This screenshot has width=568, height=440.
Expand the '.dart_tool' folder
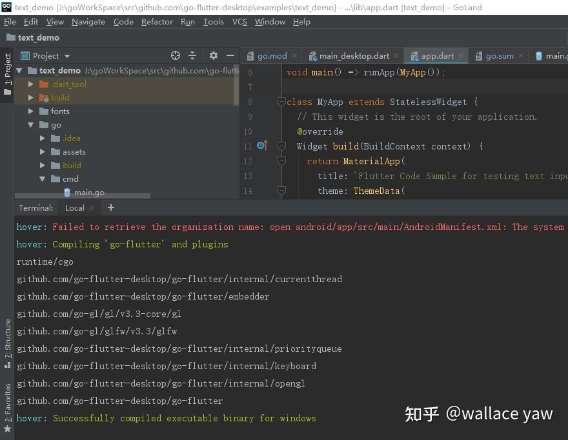pos(30,84)
